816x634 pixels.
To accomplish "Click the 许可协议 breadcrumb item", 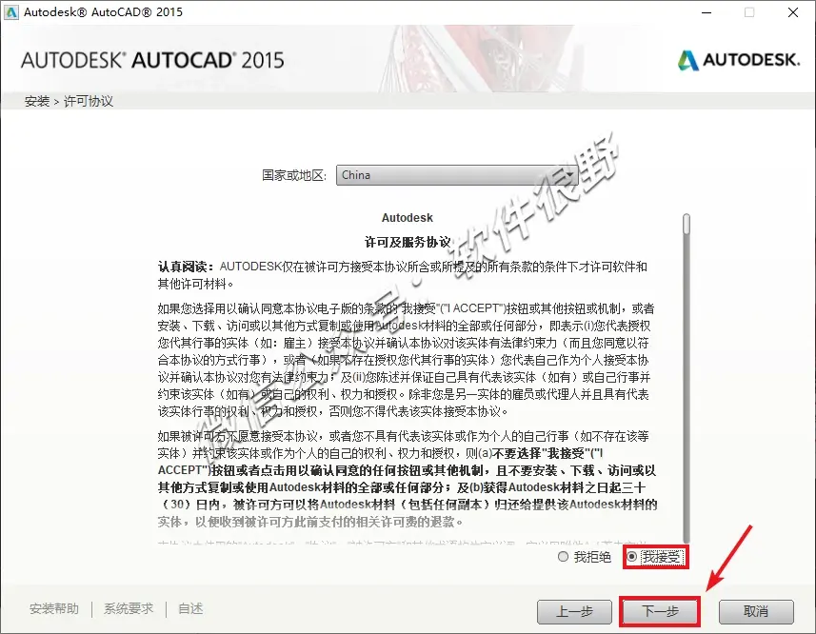I will (x=89, y=101).
